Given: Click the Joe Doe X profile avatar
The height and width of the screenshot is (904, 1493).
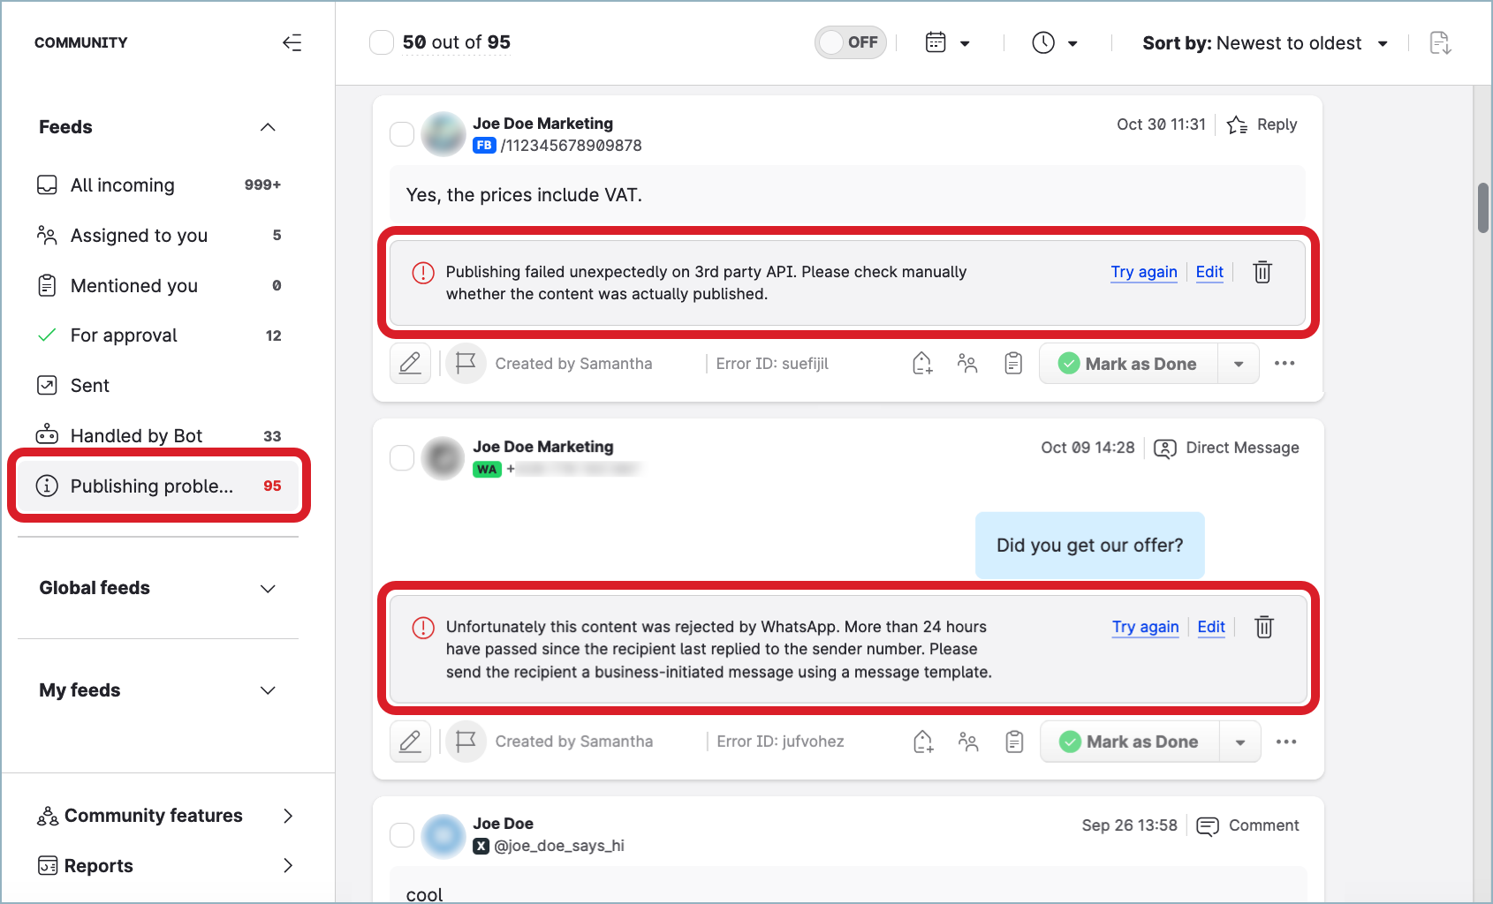Looking at the screenshot, I should click(443, 835).
